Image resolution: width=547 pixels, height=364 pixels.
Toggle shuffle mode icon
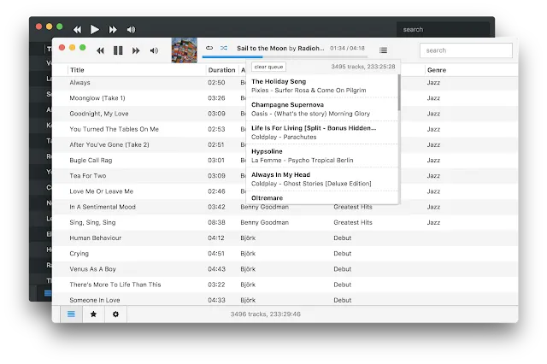pyautogui.click(x=224, y=48)
